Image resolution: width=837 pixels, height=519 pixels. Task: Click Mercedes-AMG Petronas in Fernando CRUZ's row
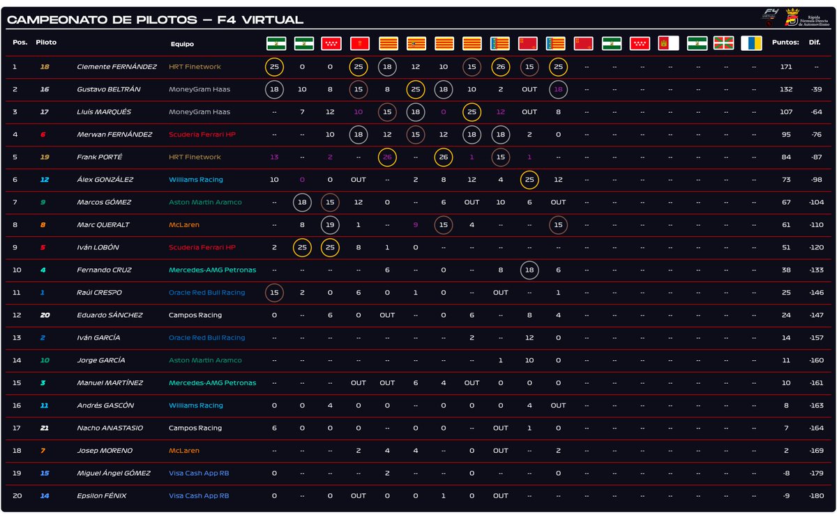click(213, 270)
